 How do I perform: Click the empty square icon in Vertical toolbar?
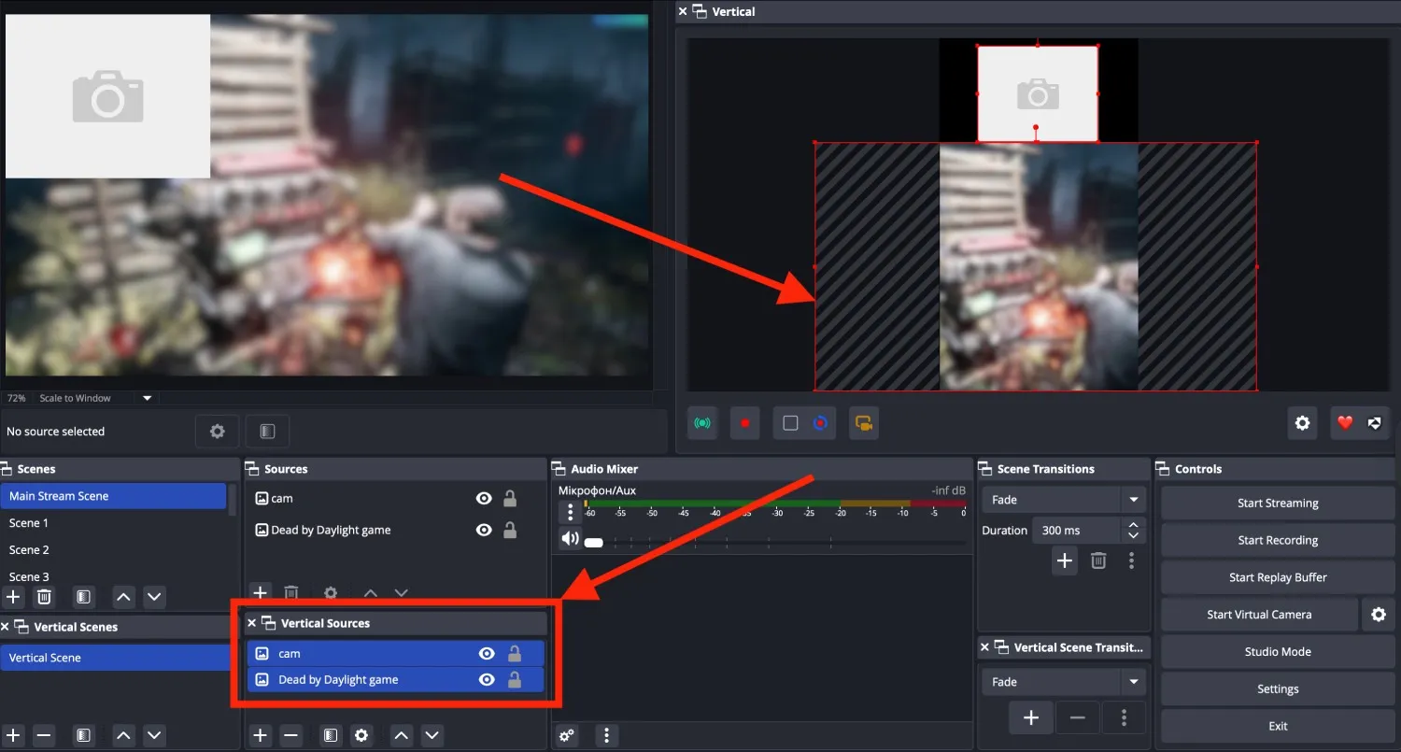point(790,423)
